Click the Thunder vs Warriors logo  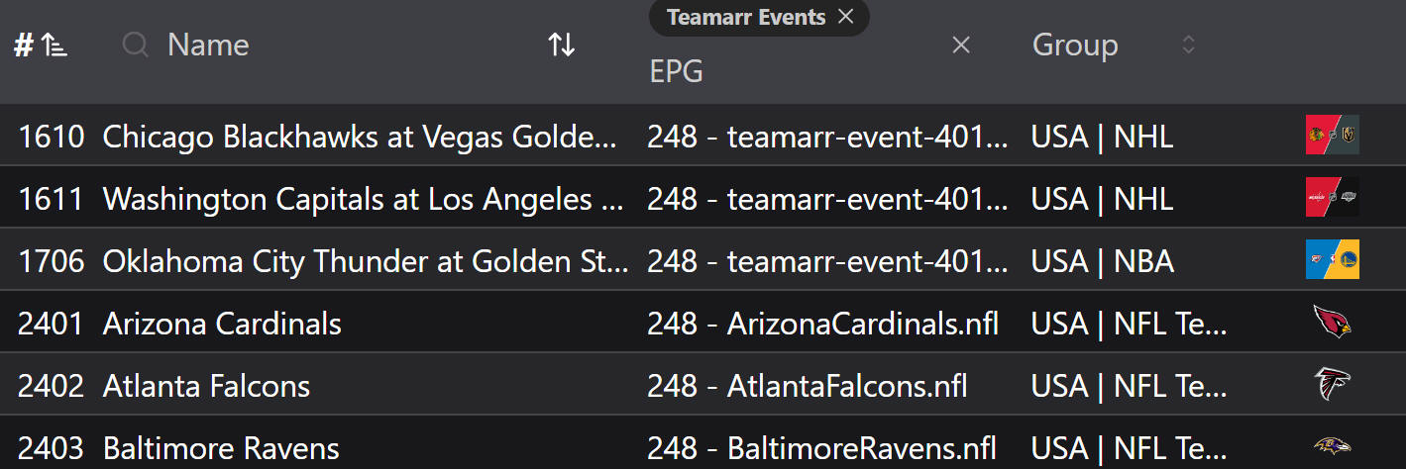[1332, 260]
